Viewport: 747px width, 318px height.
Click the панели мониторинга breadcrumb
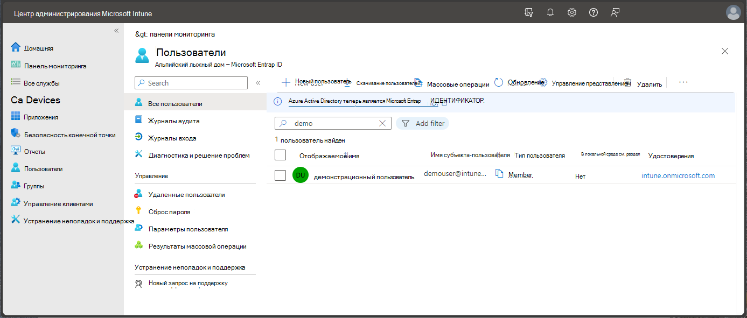click(x=182, y=34)
